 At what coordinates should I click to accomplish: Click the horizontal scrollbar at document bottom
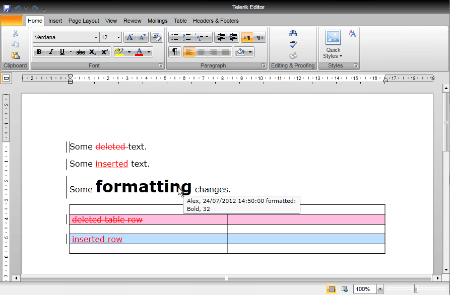[225, 277]
